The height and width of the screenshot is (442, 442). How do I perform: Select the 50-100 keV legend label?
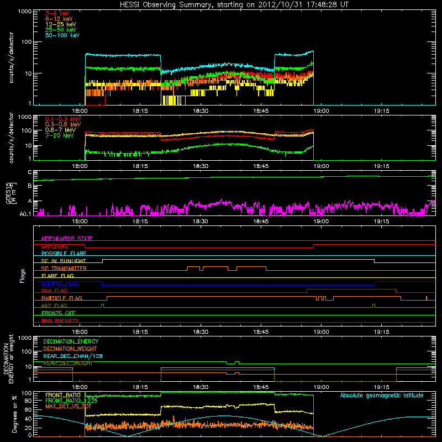[x=62, y=35]
